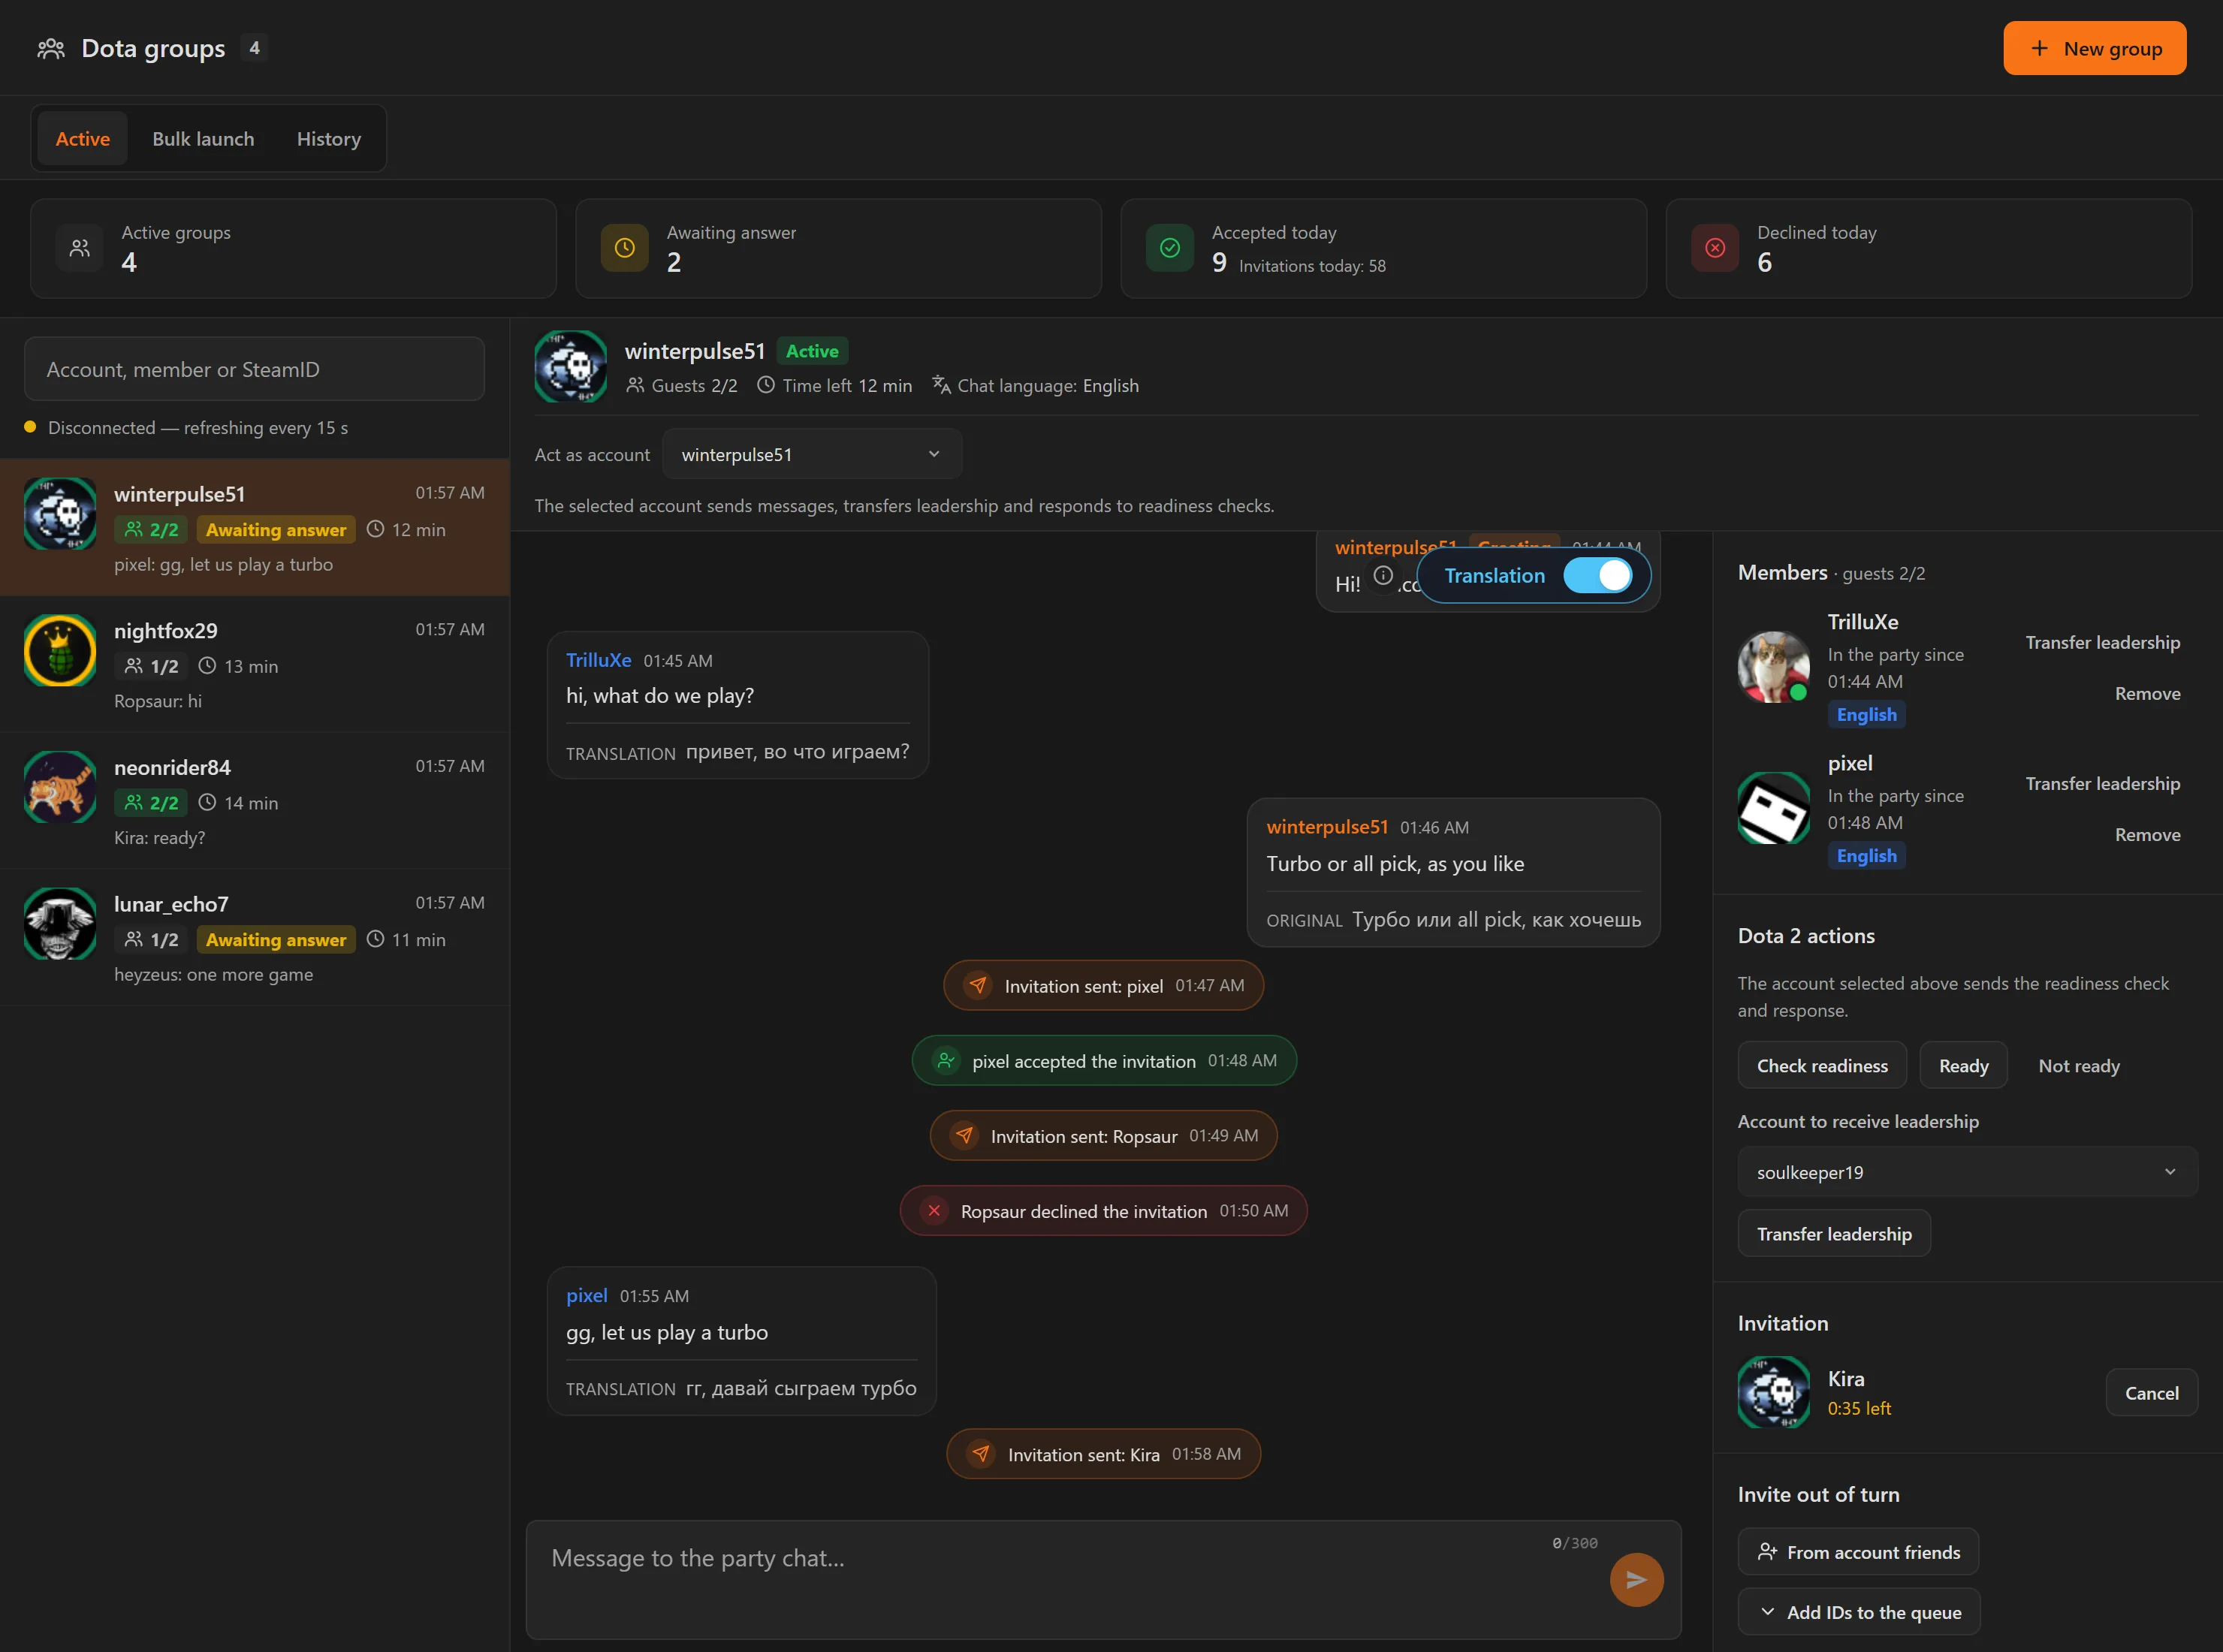Cancel the Kira invitation

2152,1392
